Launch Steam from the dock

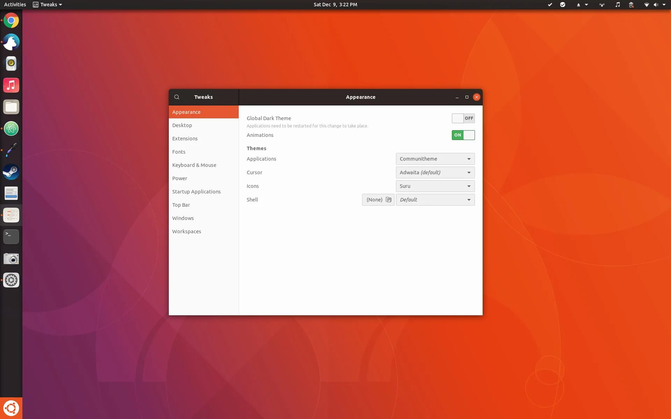pos(11,172)
